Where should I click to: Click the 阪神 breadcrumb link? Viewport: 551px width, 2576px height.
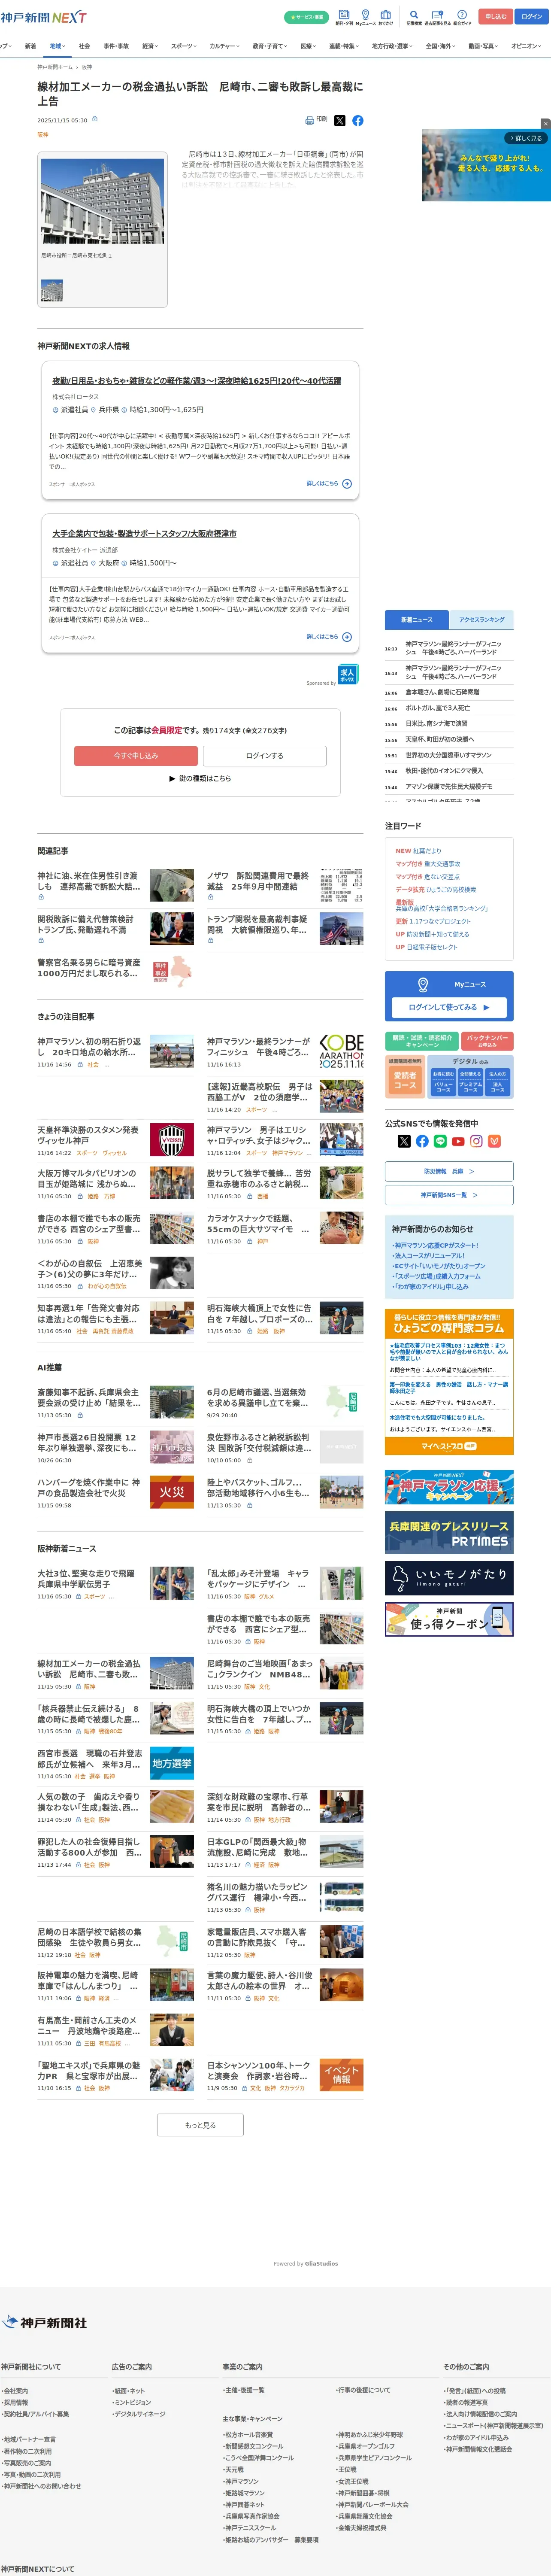[x=87, y=67]
